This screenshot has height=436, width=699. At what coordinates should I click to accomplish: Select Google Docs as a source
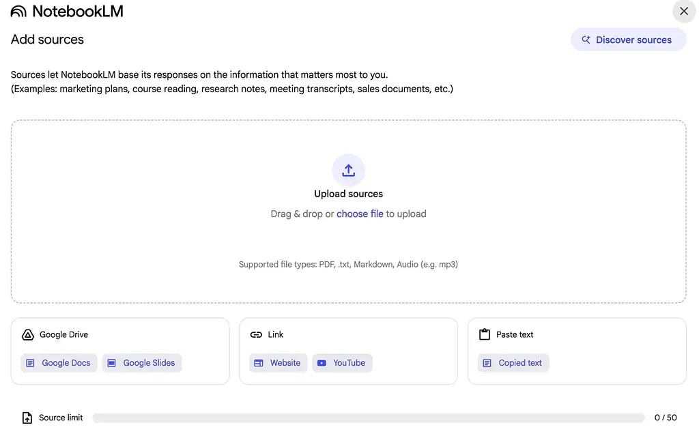(59, 363)
